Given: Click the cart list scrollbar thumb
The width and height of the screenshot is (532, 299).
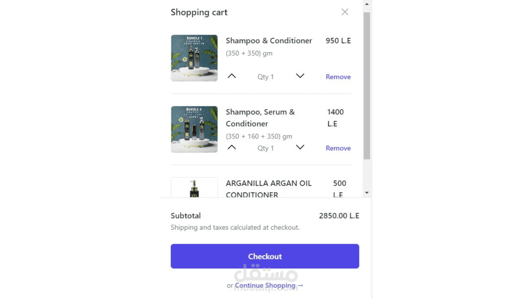Looking at the screenshot, I should [367, 86].
